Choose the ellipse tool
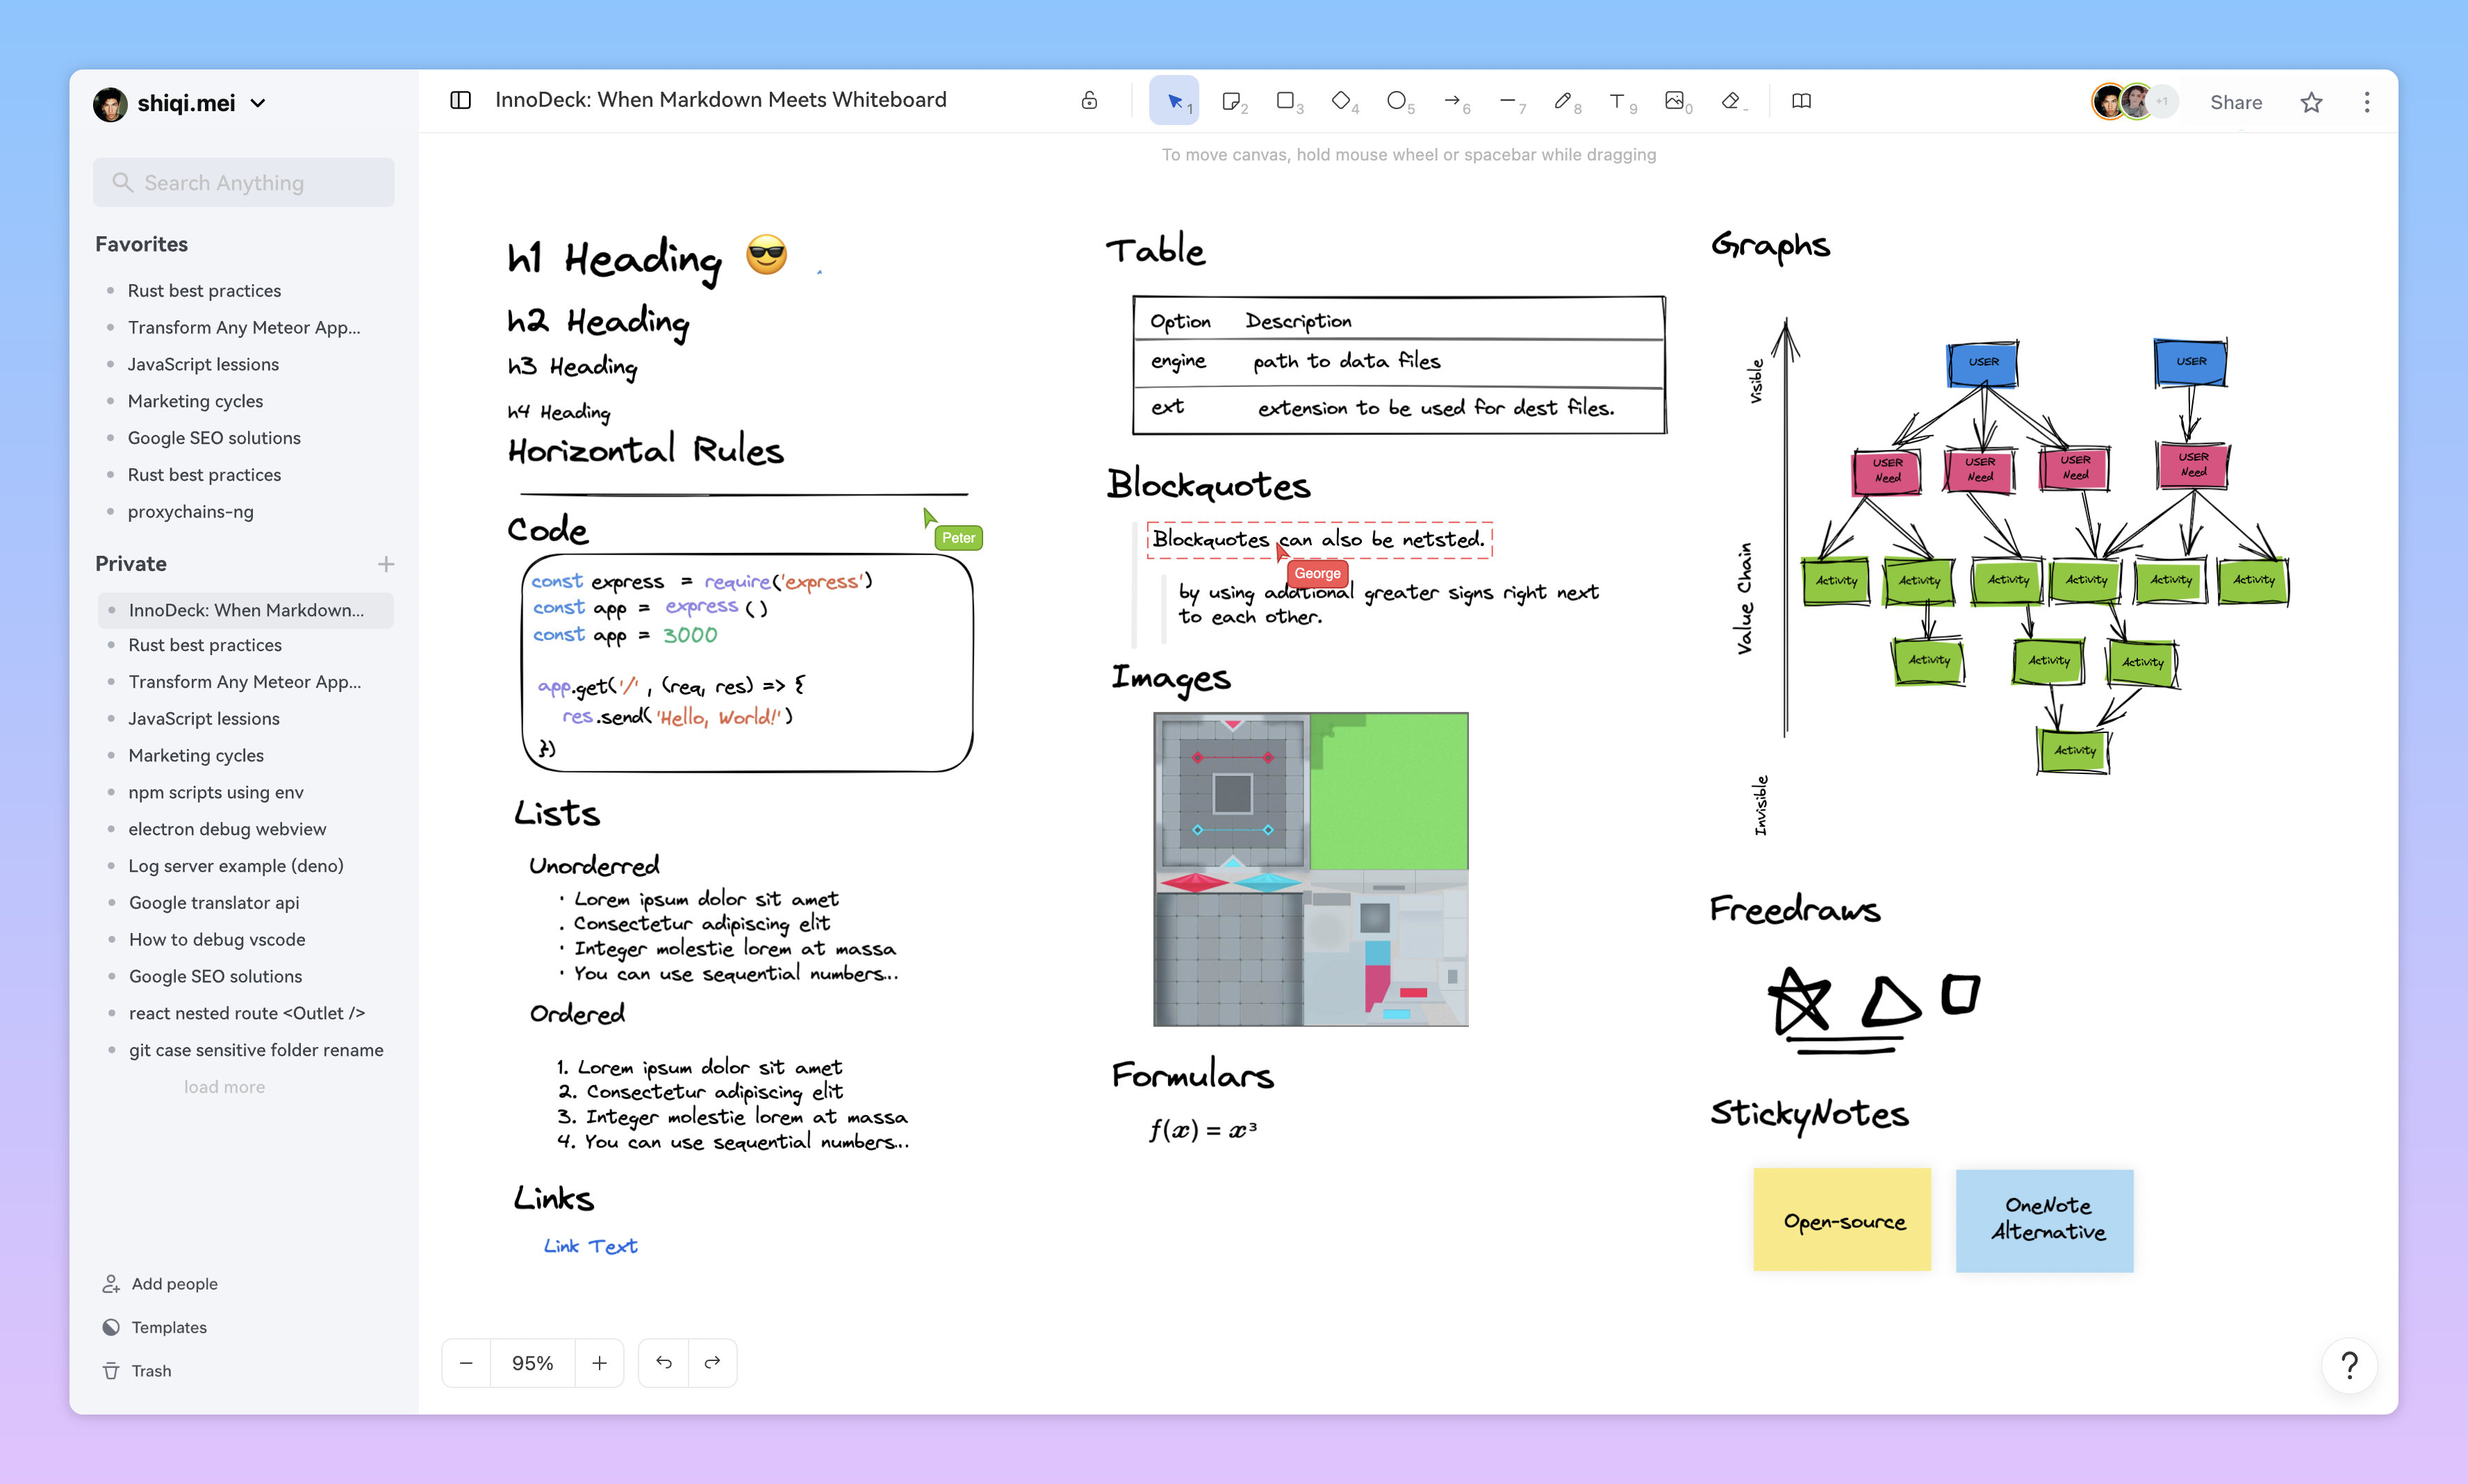This screenshot has height=1484, width=2468. [x=1397, y=101]
